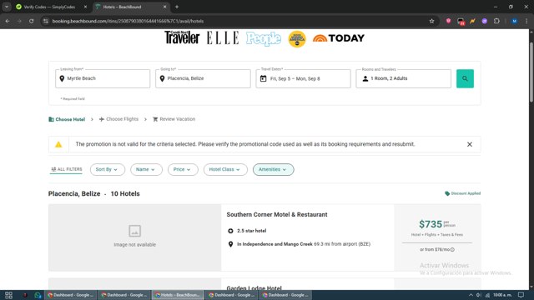
Task: Select the Hotels BeachBound browser tab
Action: tap(130, 7)
